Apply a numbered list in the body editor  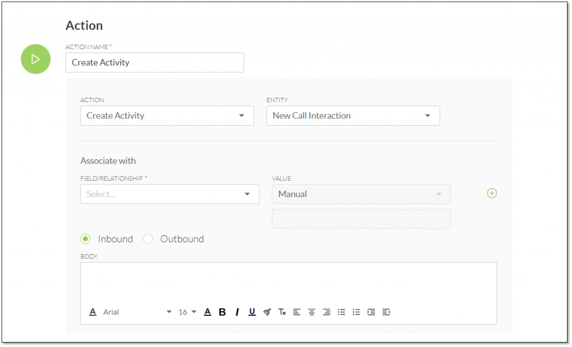click(356, 312)
